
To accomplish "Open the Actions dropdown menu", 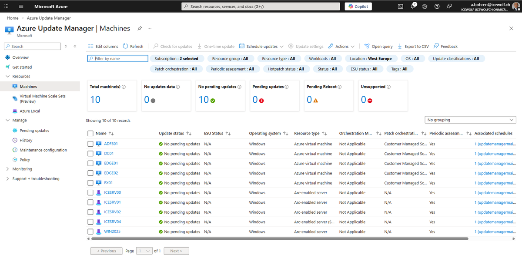I will (x=341, y=46).
